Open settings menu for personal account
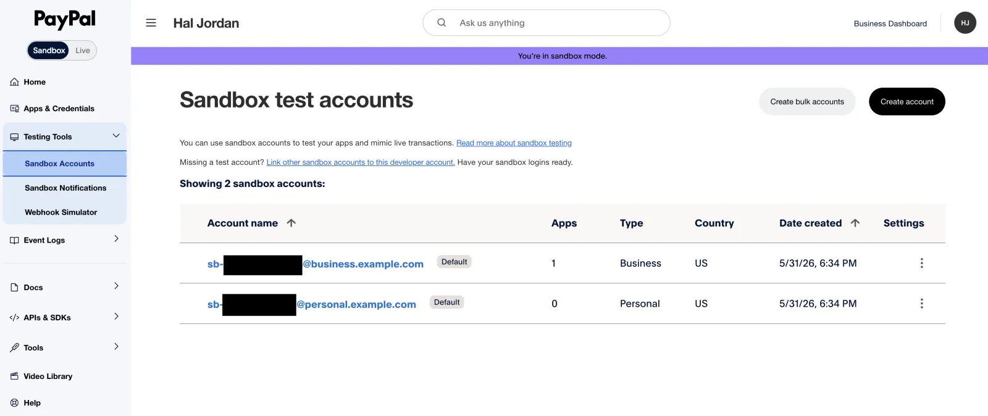The width and height of the screenshot is (988, 416). [x=922, y=304]
